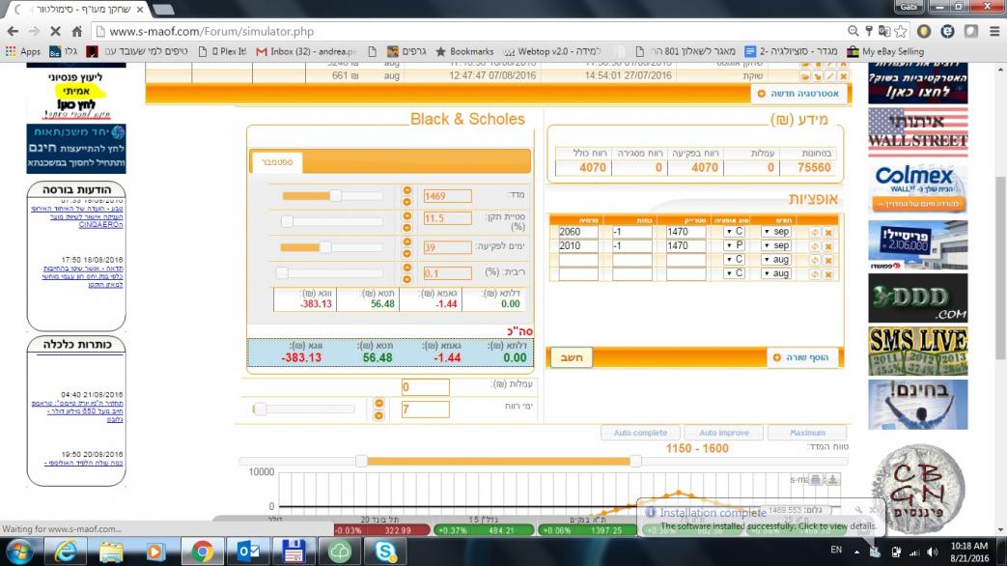The height and width of the screenshot is (566, 1007).
Task: Delete the first option row (2060)
Action: click(828, 233)
